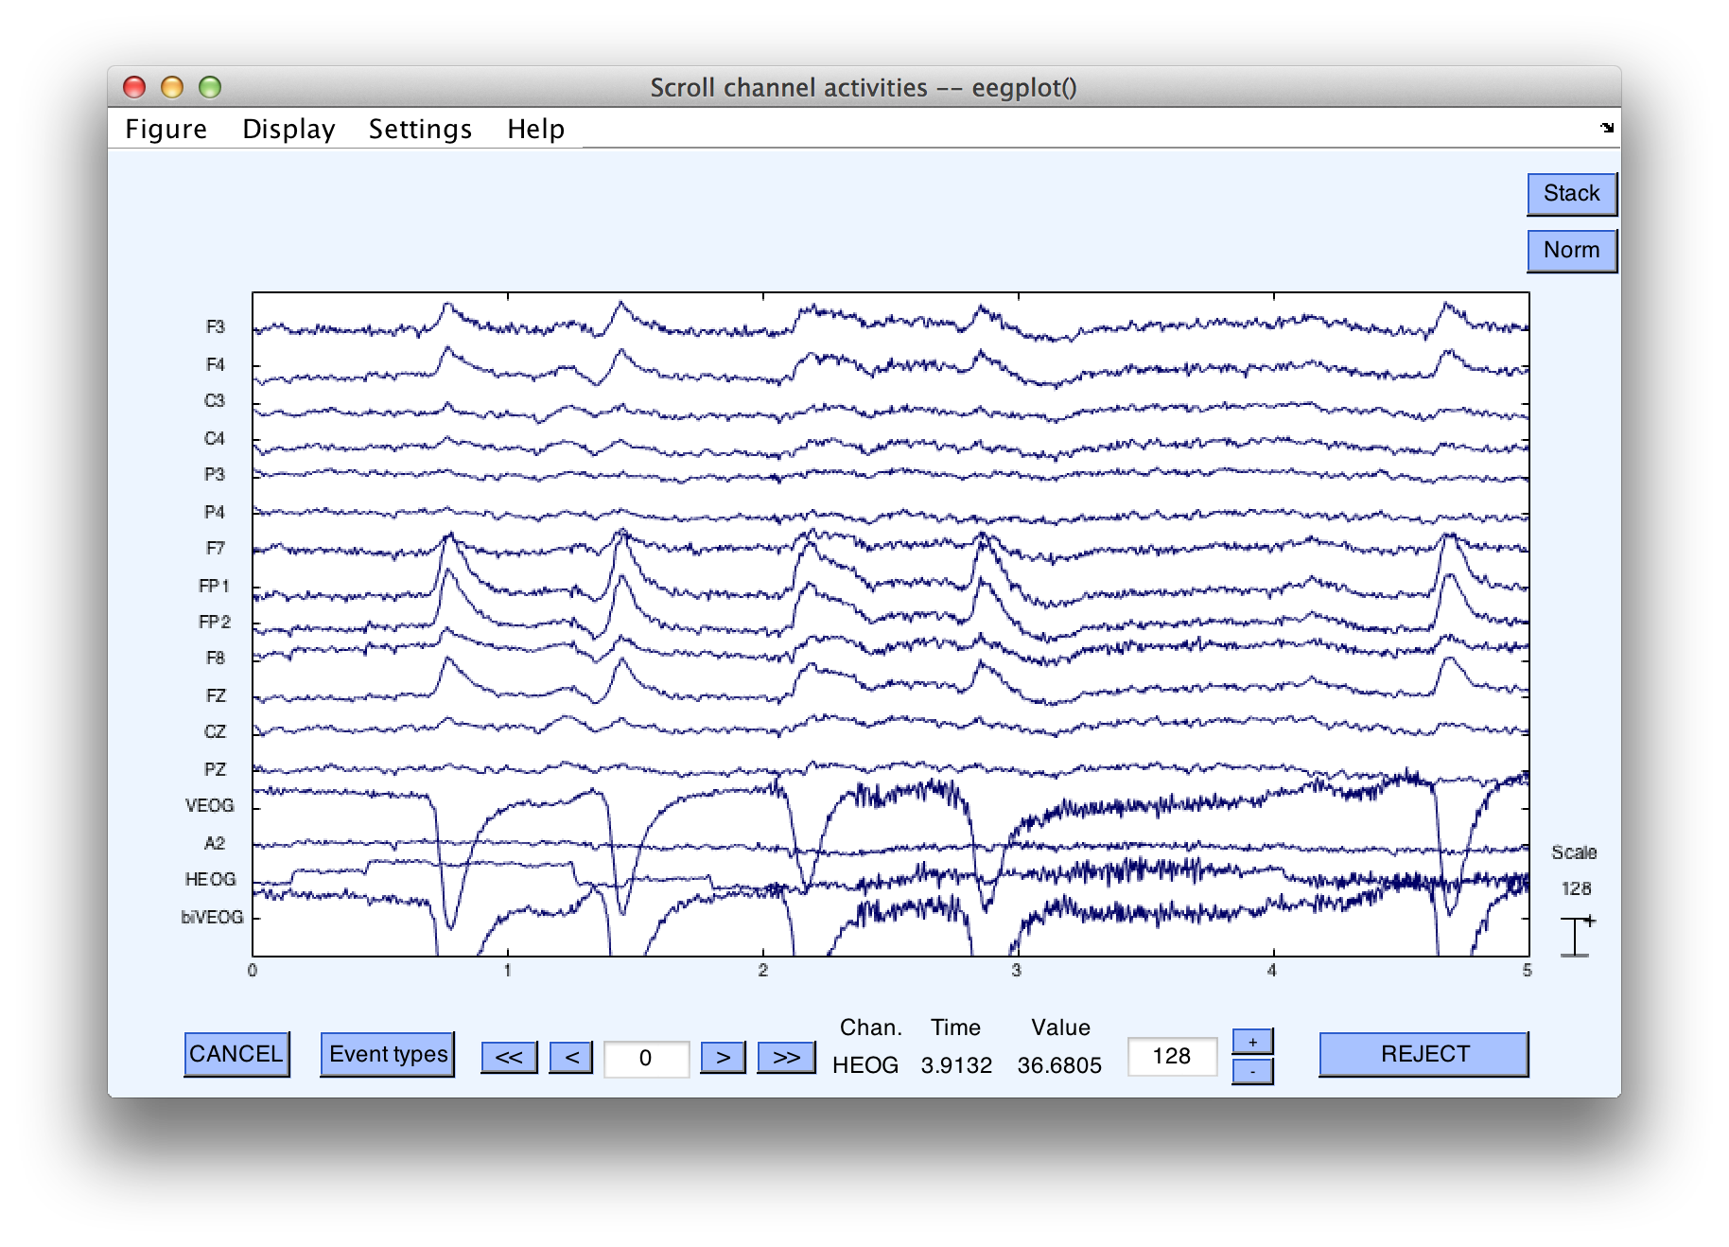
Task: Click the scale value field showing 128
Action: pos(1172,1056)
